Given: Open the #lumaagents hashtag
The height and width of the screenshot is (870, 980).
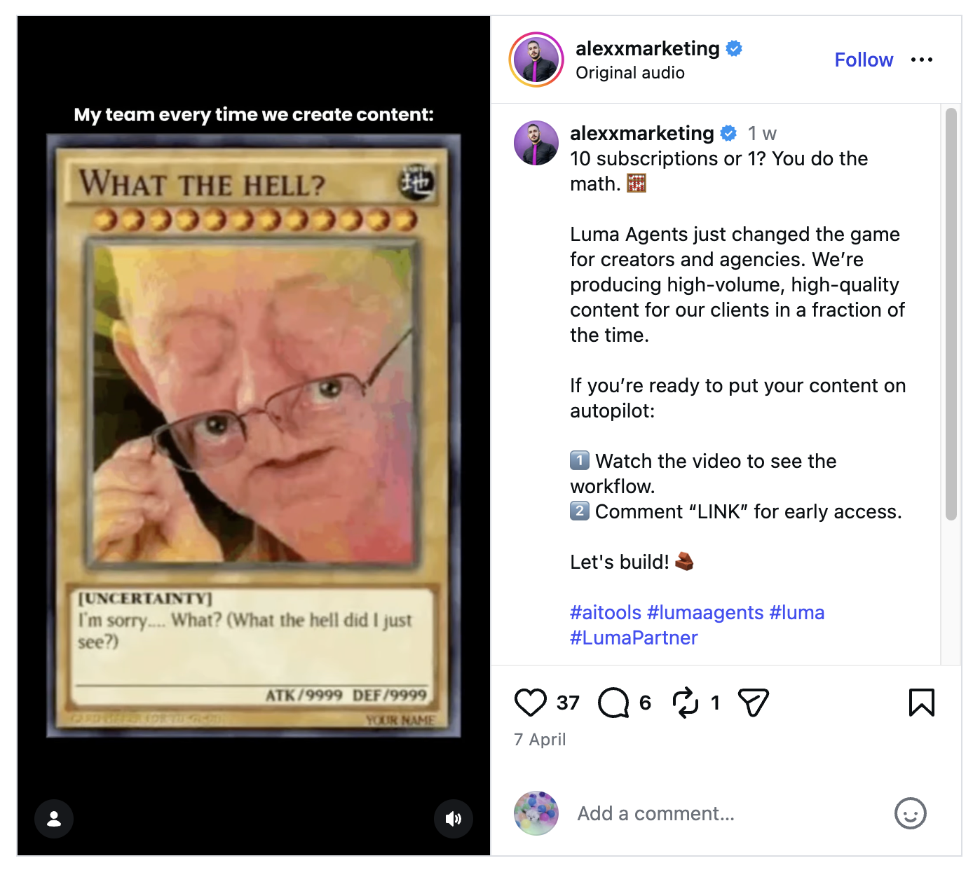Looking at the screenshot, I should (705, 612).
